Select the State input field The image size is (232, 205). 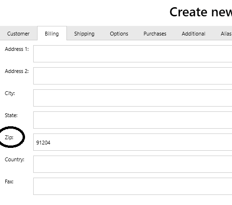(133, 120)
